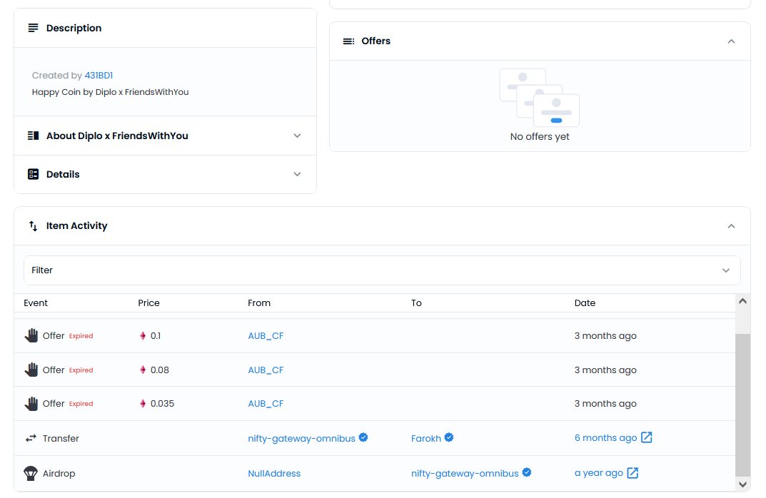The width and height of the screenshot is (766, 498).
Task: Click the Transfer arrows icon
Action: (x=31, y=439)
